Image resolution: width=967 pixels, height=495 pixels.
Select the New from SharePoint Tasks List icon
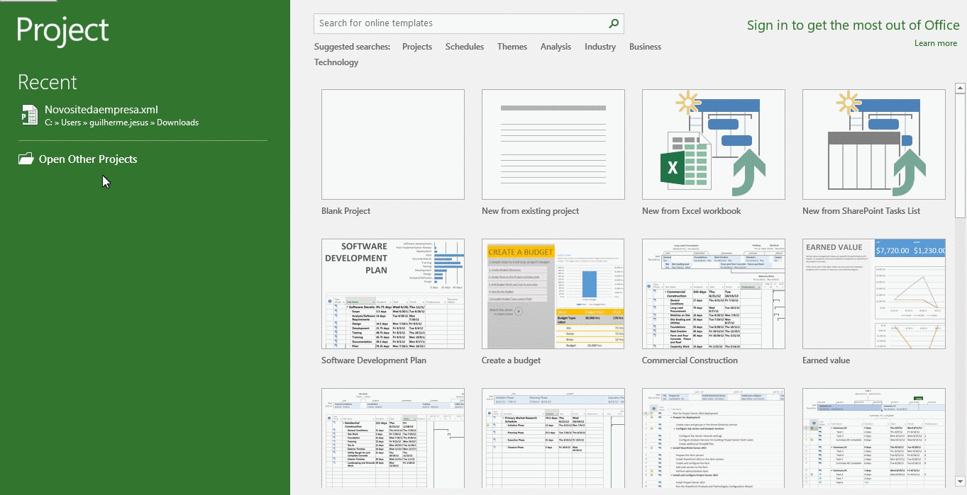873,144
